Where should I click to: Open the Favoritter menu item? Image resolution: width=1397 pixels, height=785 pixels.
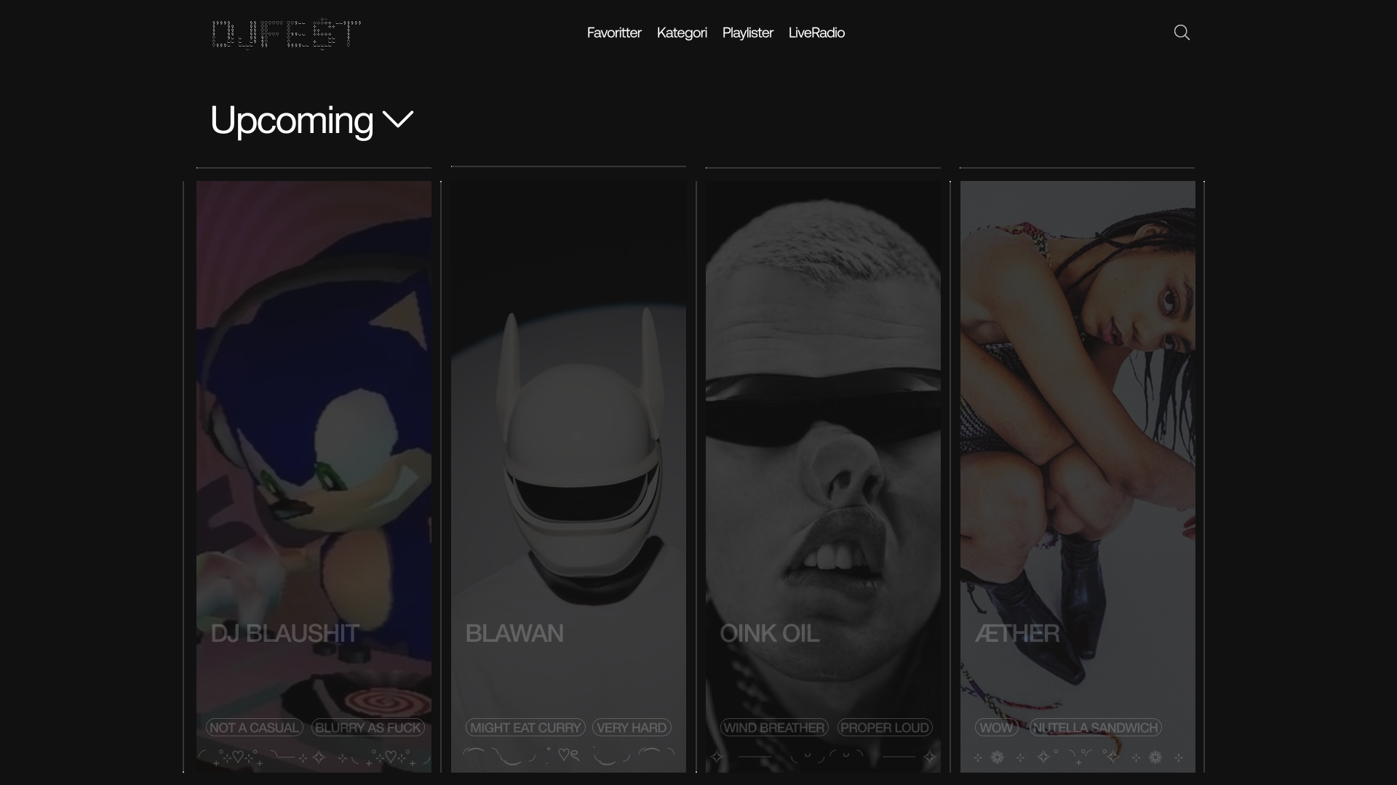pos(614,33)
